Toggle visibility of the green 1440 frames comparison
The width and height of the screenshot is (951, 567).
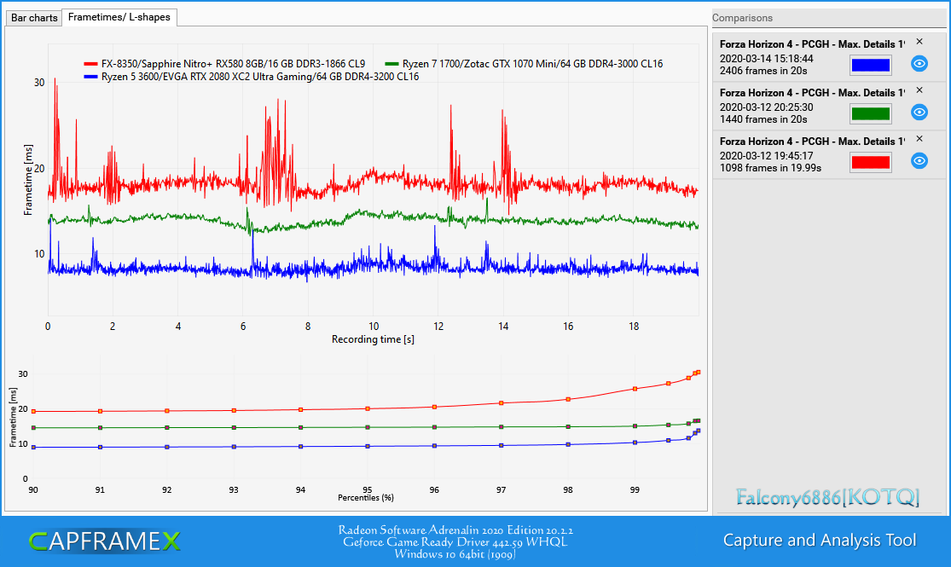(x=919, y=113)
